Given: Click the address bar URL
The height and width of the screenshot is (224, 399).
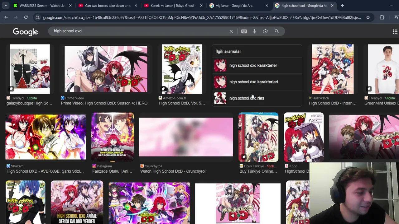Looking at the screenshot, I should tap(202, 17).
